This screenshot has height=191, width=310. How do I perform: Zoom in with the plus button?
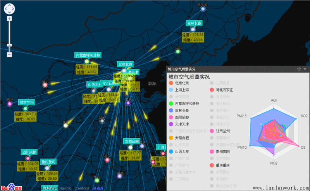click(9, 19)
